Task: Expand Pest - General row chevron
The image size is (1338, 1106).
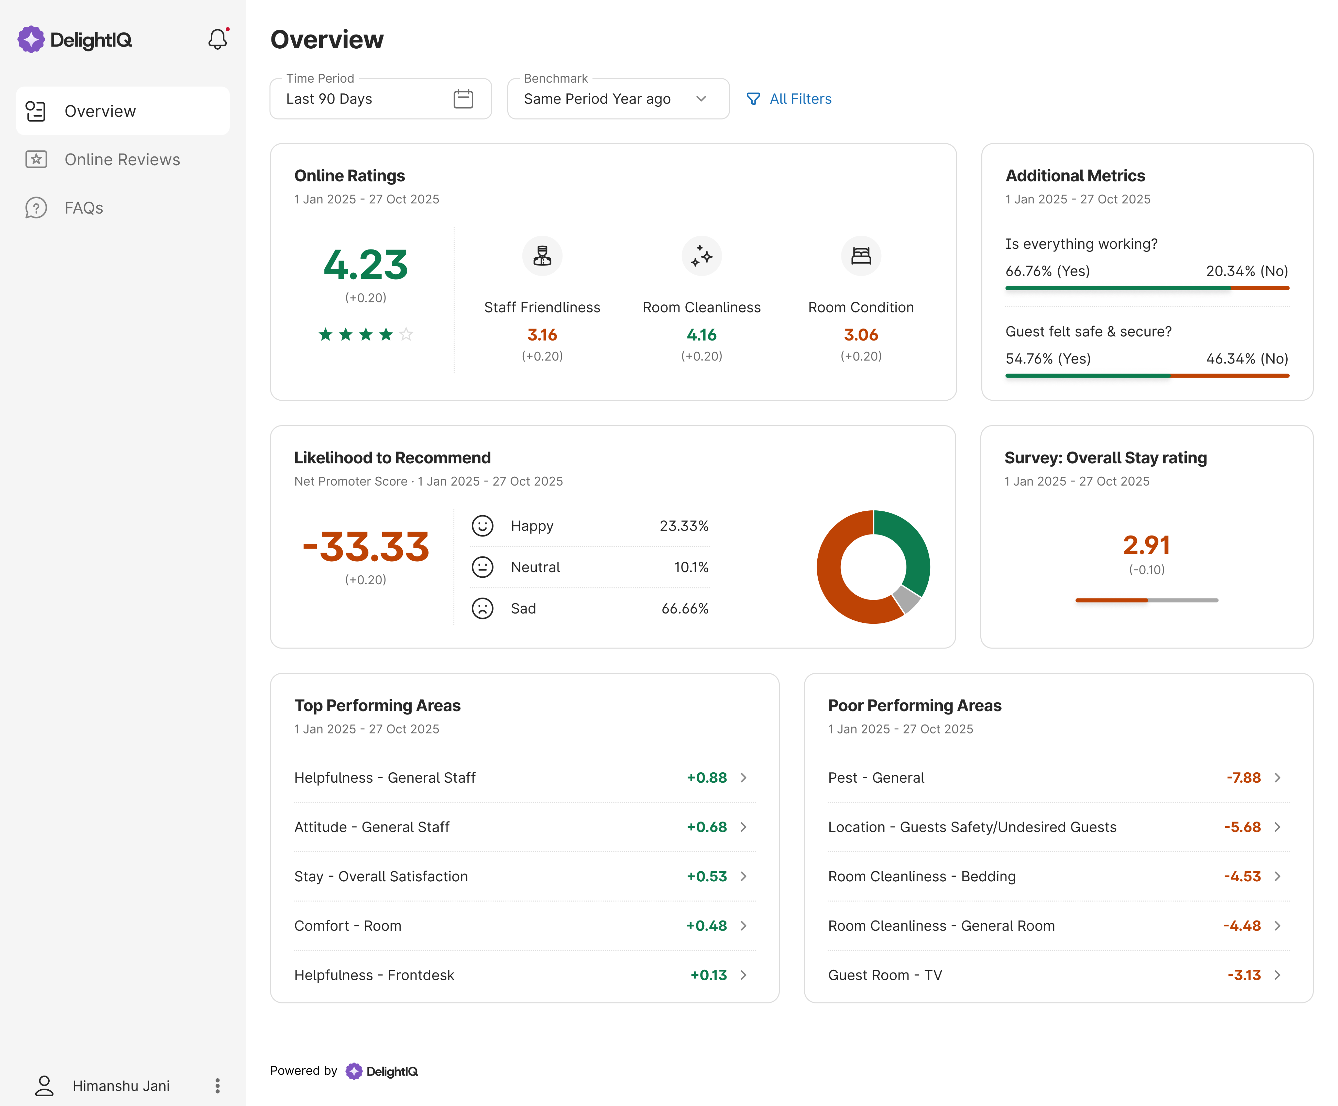Action: coord(1277,777)
